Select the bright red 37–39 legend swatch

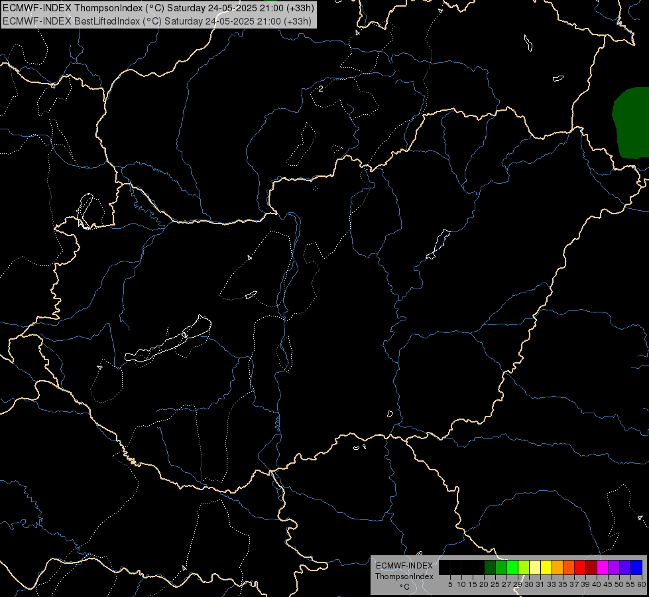pyautogui.click(x=580, y=567)
